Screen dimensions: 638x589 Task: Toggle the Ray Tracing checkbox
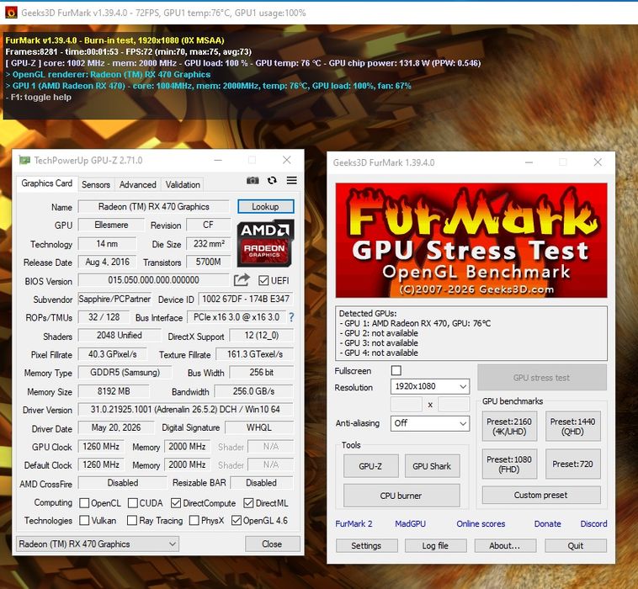[x=132, y=520]
